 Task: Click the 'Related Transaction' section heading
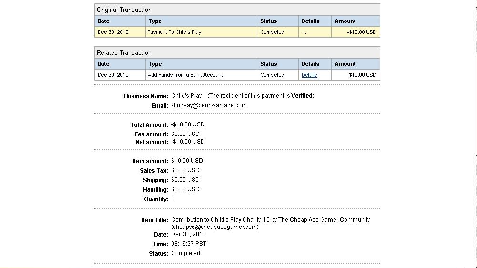(124, 52)
